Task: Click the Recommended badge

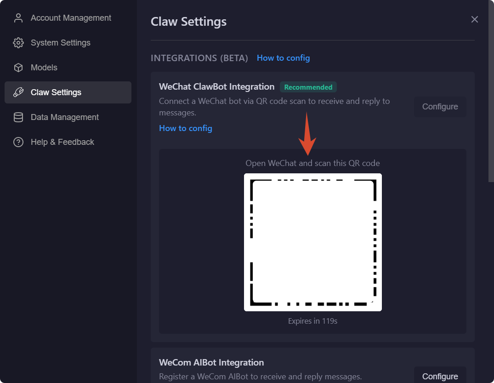Action: [x=308, y=87]
